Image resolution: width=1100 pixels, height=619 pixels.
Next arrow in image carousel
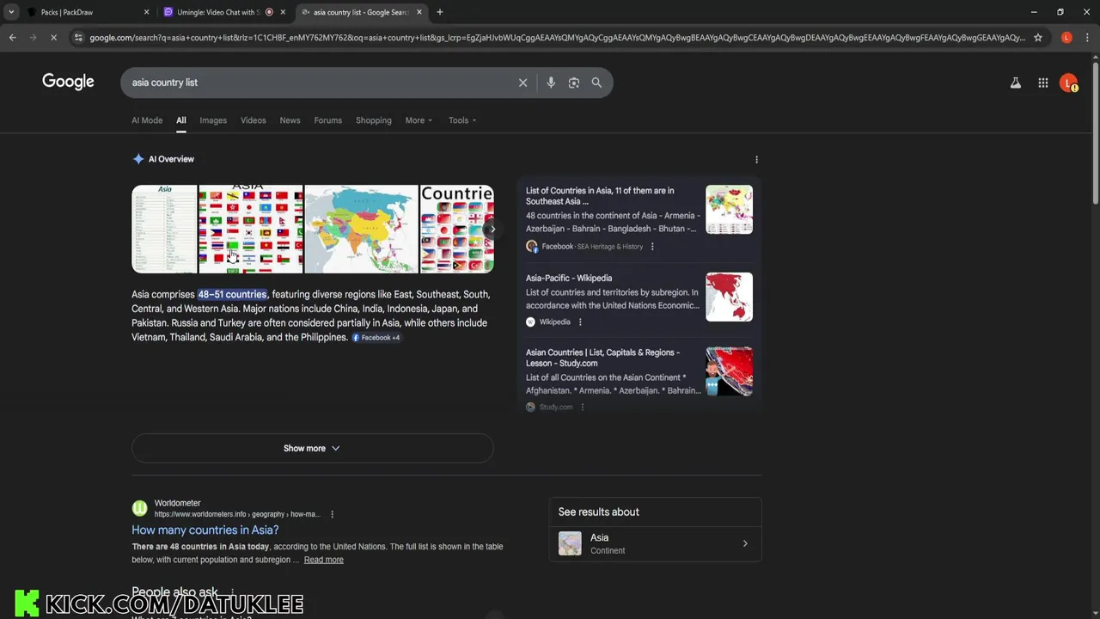tap(492, 229)
